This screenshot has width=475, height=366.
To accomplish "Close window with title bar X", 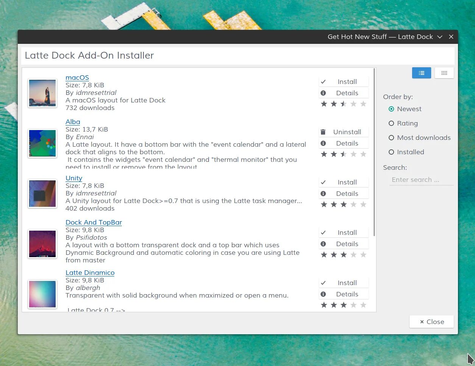I will (x=451, y=37).
